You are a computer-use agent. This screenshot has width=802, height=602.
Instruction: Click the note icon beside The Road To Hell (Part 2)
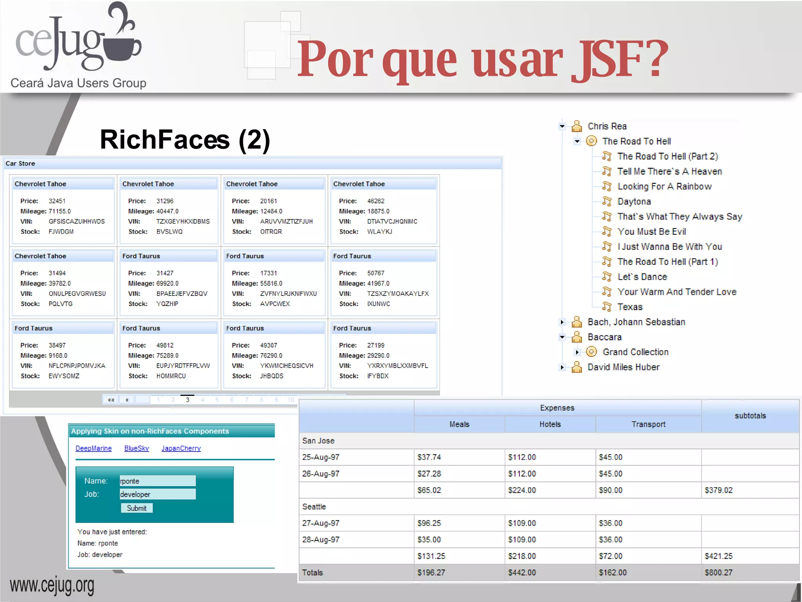(607, 156)
